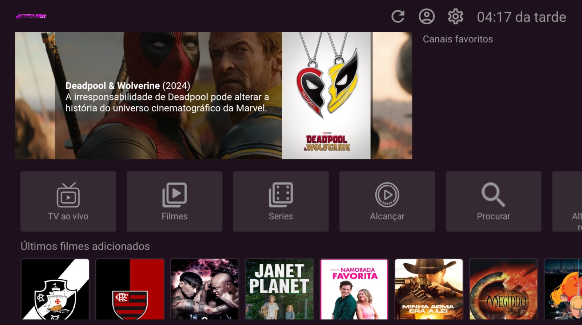The width and height of the screenshot is (582, 325).
Task: Open the Flamengo crest thumbnail
Action: click(130, 289)
